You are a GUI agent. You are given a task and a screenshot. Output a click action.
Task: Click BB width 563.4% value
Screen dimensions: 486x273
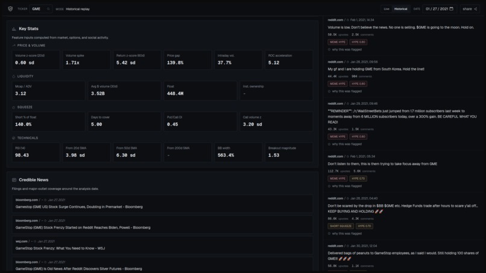click(x=226, y=155)
